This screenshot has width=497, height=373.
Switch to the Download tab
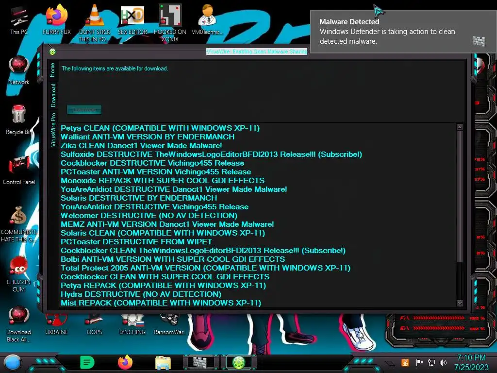tap(53, 95)
